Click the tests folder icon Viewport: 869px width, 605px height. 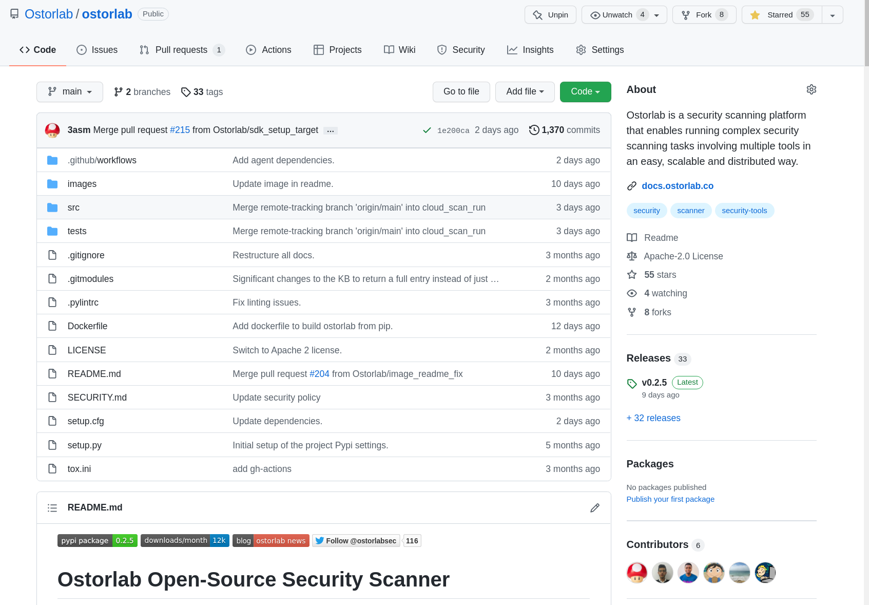point(52,231)
